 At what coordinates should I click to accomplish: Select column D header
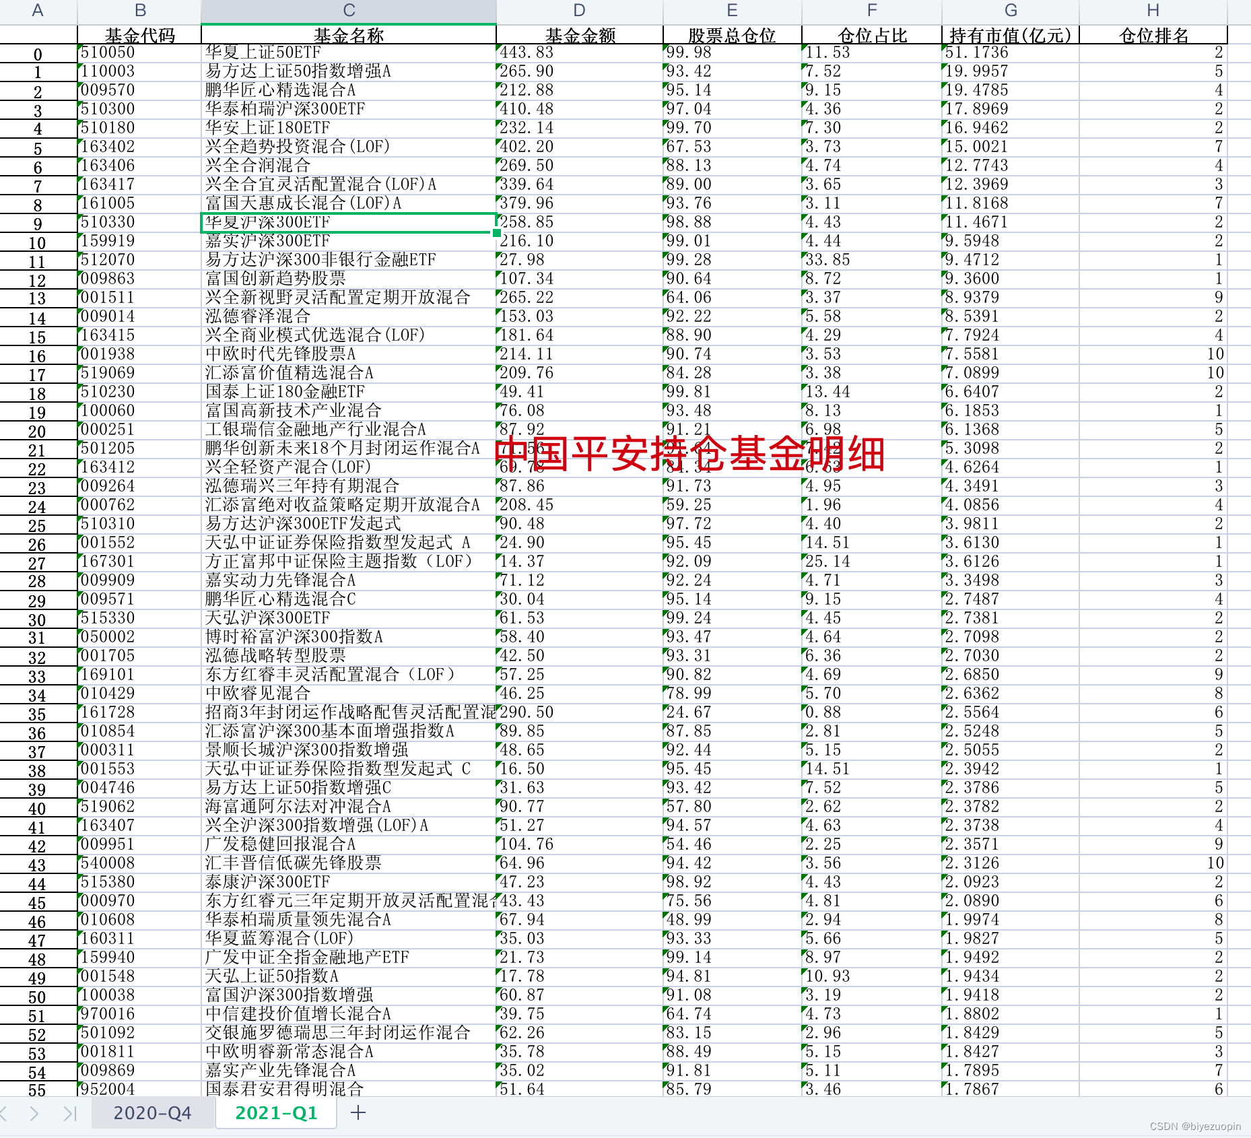[x=579, y=11]
